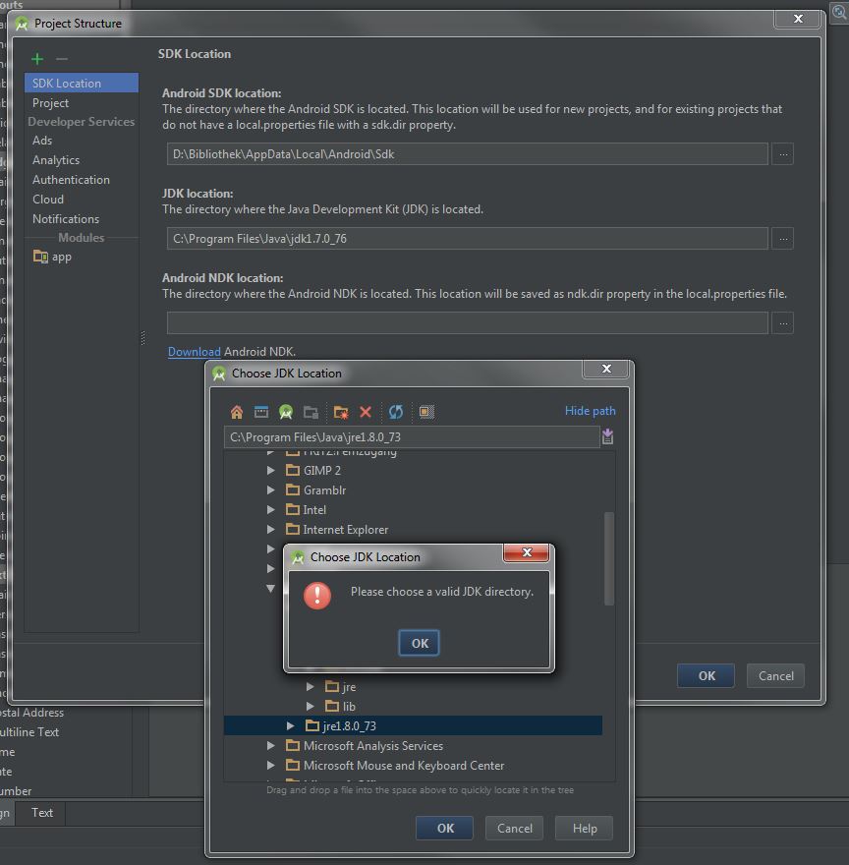Click the Android SDK location path field
Screen dimensions: 849x865
coord(468,154)
